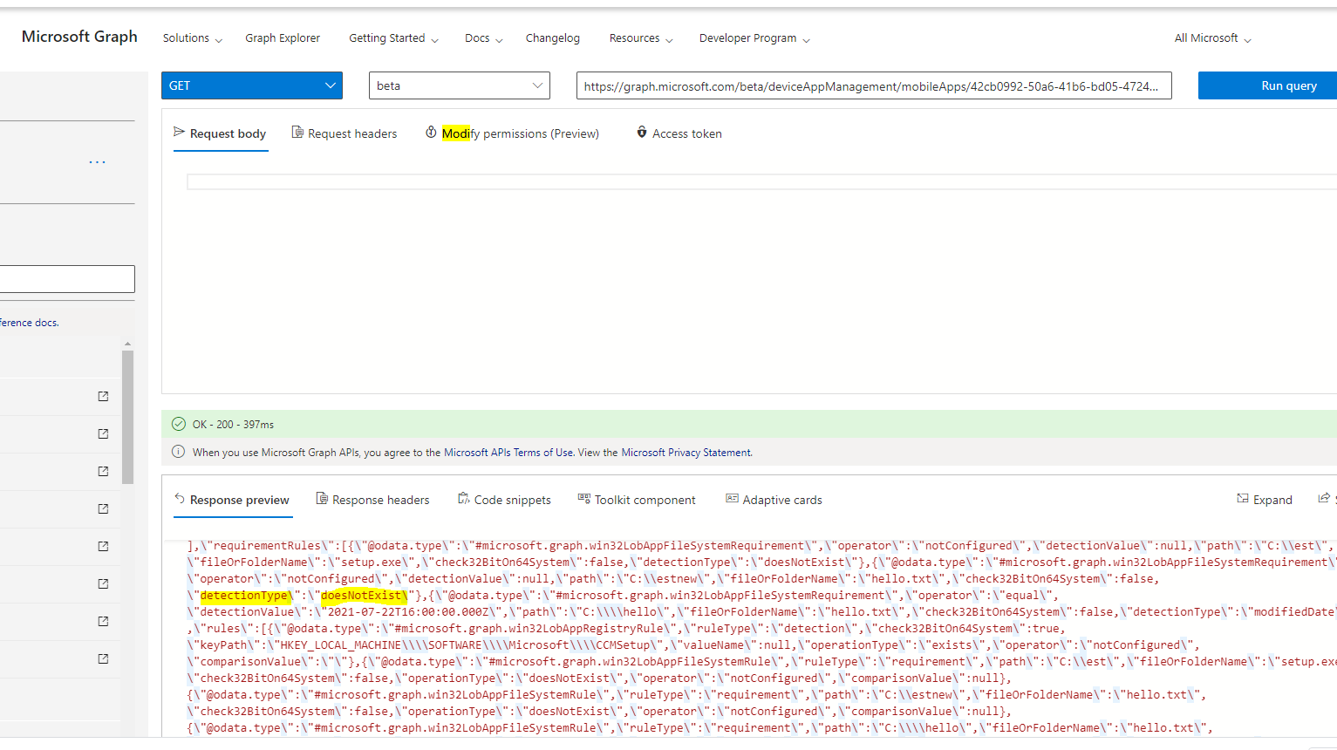Open the Code snippets tab

click(504, 500)
